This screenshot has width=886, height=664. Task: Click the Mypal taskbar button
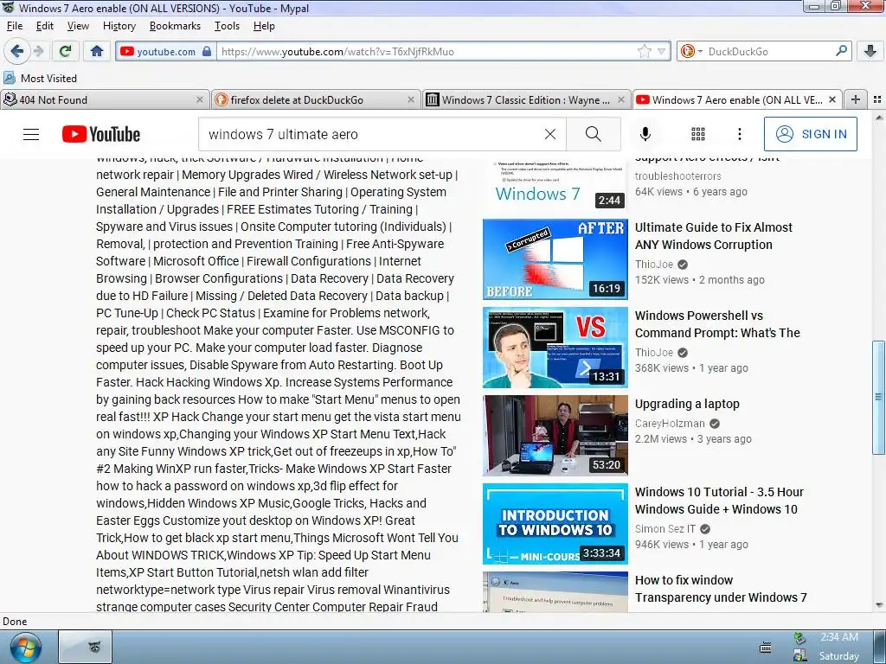pyautogui.click(x=86, y=647)
